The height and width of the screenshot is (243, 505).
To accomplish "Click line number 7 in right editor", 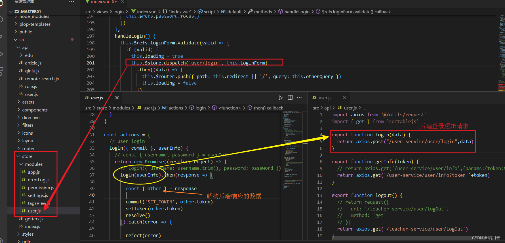I will pyautogui.click(x=321, y=155).
